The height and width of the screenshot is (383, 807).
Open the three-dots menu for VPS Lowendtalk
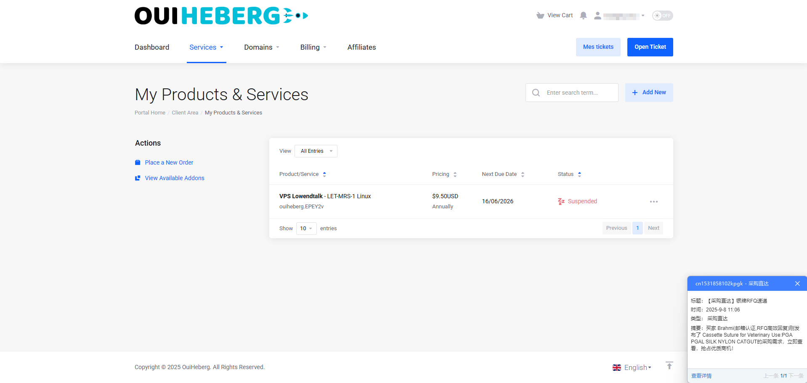click(x=653, y=202)
